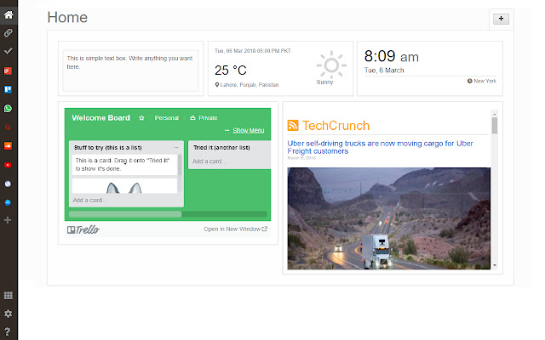Click the 'Sunny' condition label
Viewport: 545px width, 340px height.
tap(324, 82)
